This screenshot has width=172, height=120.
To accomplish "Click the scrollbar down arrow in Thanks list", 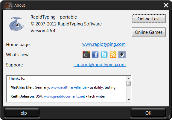I will coord(129,100).
